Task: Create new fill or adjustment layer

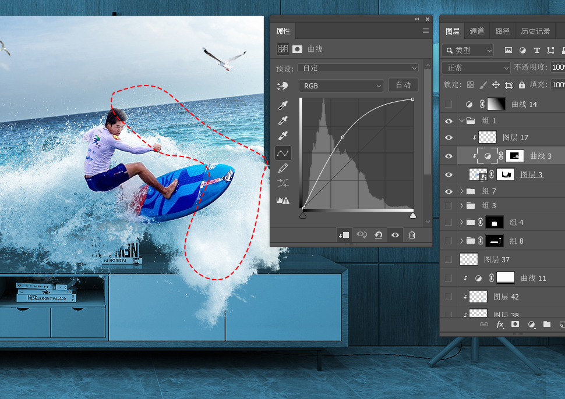Action: 531,325
